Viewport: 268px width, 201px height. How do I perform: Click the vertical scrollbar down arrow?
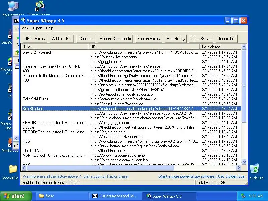point(244,162)
